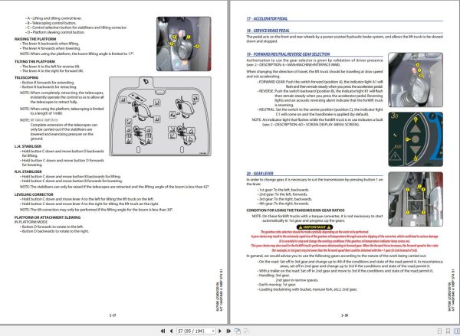Click 'CONDITION FOR USING THE TRANSMISSION GEAR RATIOS' heading
The width and height of the screenshot is (460, 336).
pos(295,210)
